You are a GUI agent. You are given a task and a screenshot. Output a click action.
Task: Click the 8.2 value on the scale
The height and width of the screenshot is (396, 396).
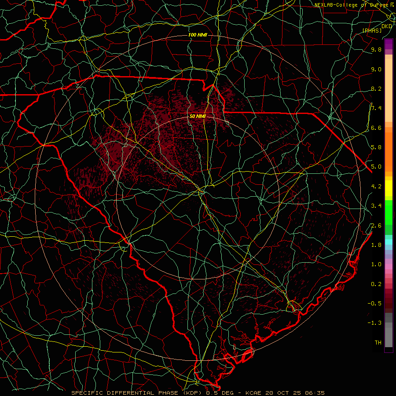pyautogui.click(x=376, y=88)
